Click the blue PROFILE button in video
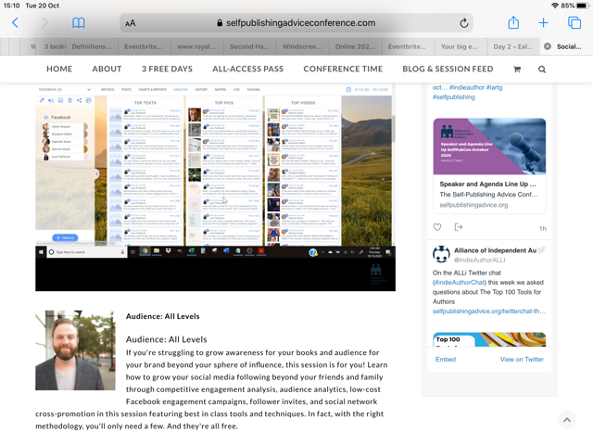Viewport: 593px width, 445px height. click(x=65, y=237)
